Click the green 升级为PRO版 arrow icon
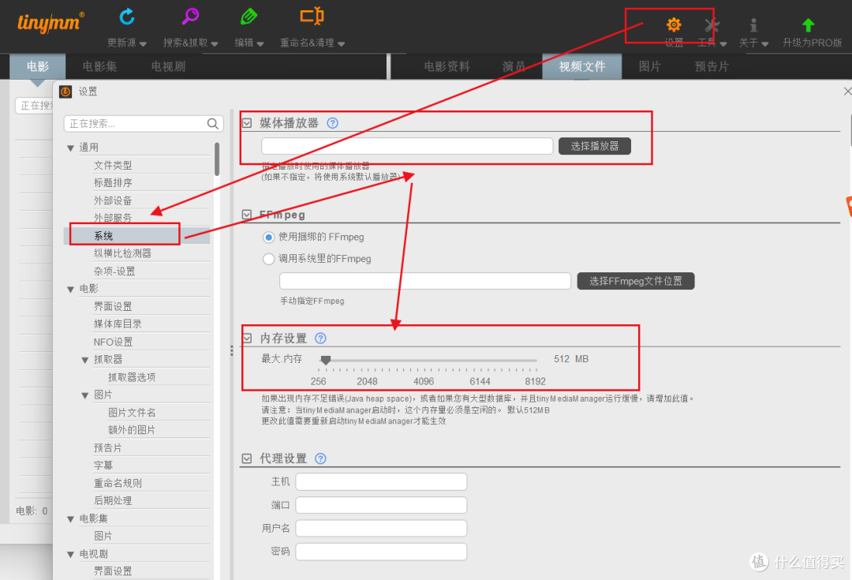The width and height of the screenshot is (852, 580). [x=808, y=25]
